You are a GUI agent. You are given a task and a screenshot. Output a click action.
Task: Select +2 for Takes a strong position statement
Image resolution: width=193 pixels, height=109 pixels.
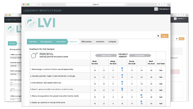click(x=141, y=95)
